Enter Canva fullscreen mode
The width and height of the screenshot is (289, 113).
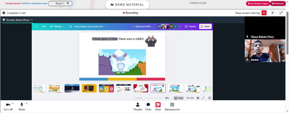click(203, 98)
